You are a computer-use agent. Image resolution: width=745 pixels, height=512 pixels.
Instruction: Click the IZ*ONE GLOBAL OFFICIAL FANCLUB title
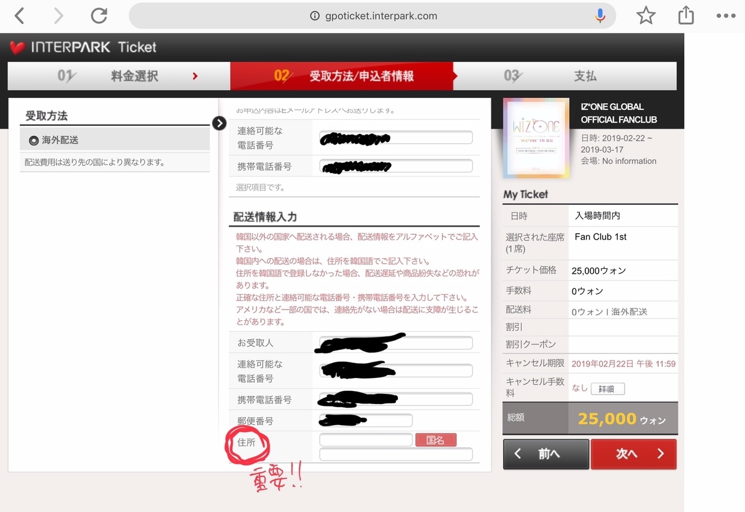(x=618, y=113)
